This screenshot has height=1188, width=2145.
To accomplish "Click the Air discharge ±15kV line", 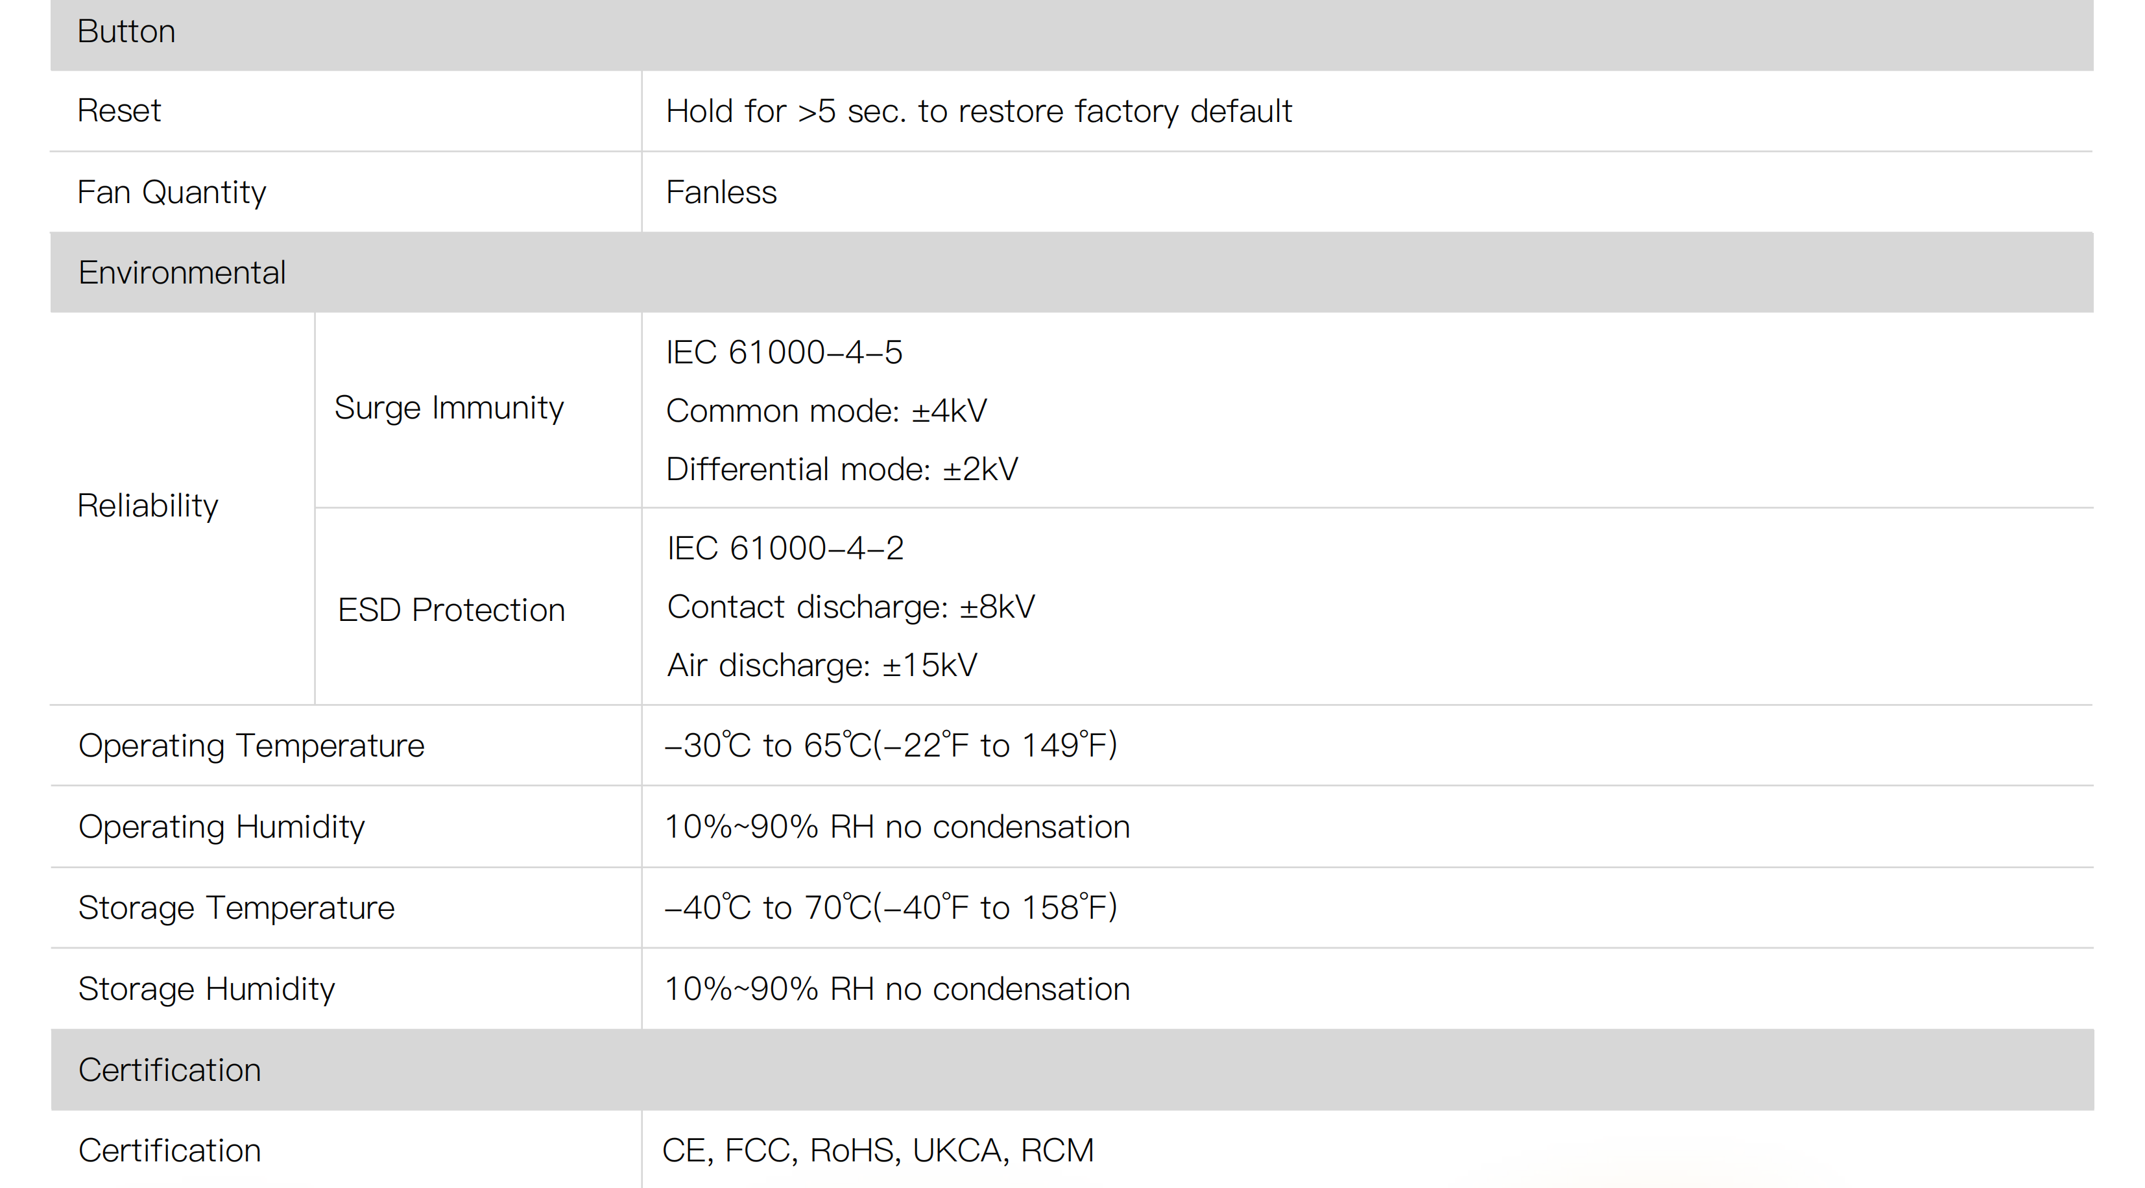I will pos(822,665).
